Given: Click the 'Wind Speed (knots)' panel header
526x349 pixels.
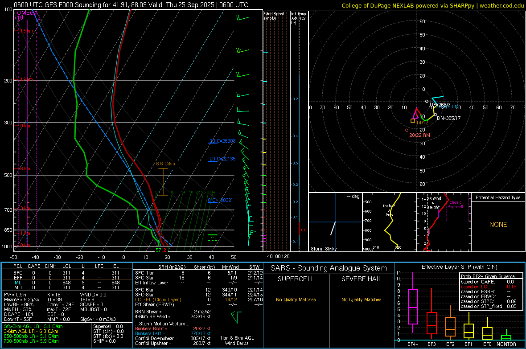Looking at the screenshot, I should click(274, 16).
